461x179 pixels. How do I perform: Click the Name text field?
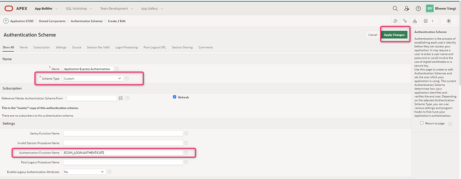(x=88, y=69)
